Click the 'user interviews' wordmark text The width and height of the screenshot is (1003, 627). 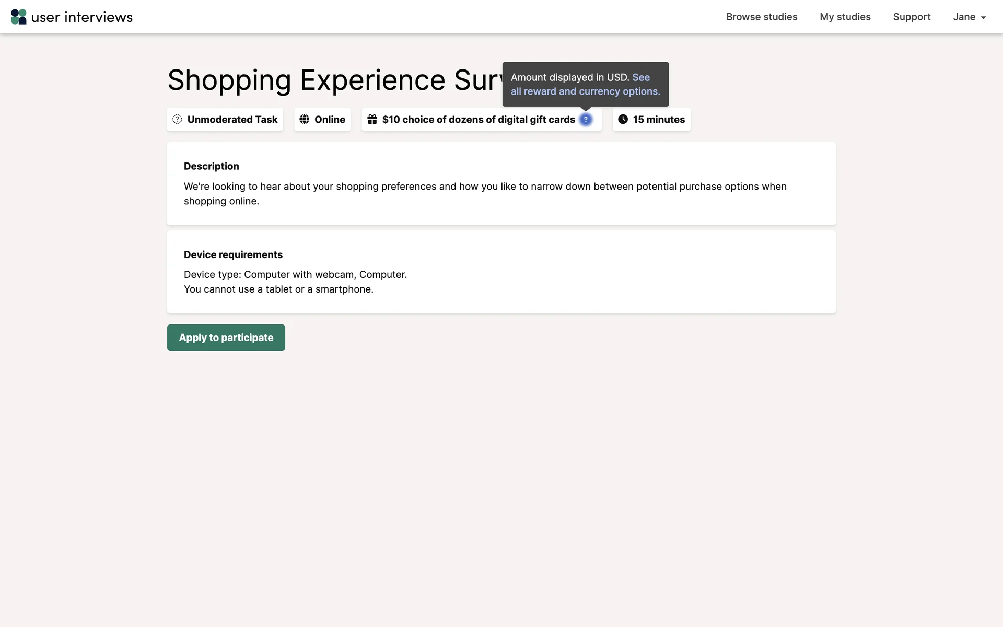[82, 17]
